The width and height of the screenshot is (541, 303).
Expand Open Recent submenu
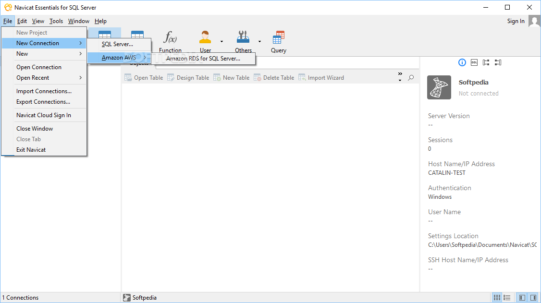coord(44,78)
